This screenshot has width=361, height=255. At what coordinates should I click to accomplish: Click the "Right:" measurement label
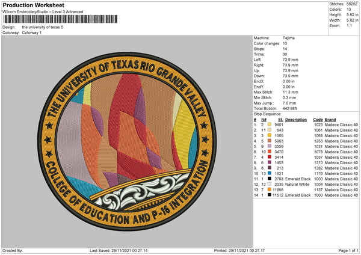(x=259, y=65)
